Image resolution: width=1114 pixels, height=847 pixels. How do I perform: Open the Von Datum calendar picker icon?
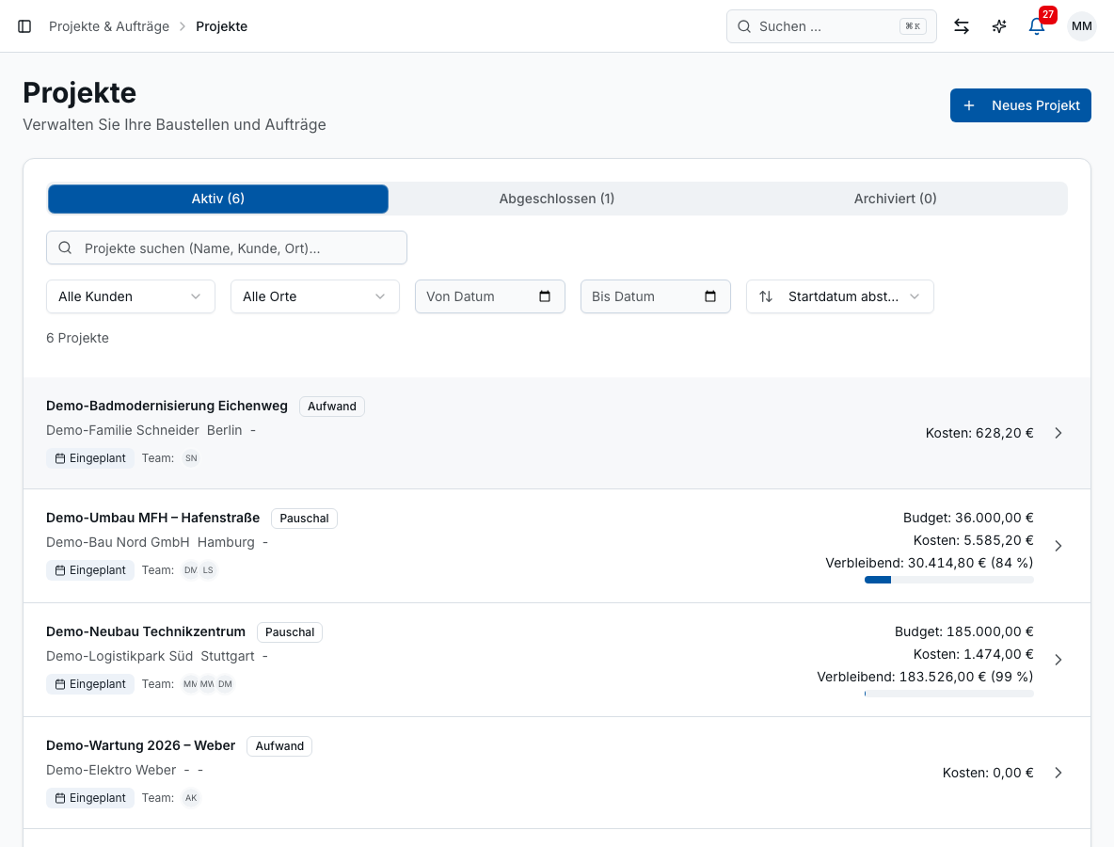click(x=545, y=296)
